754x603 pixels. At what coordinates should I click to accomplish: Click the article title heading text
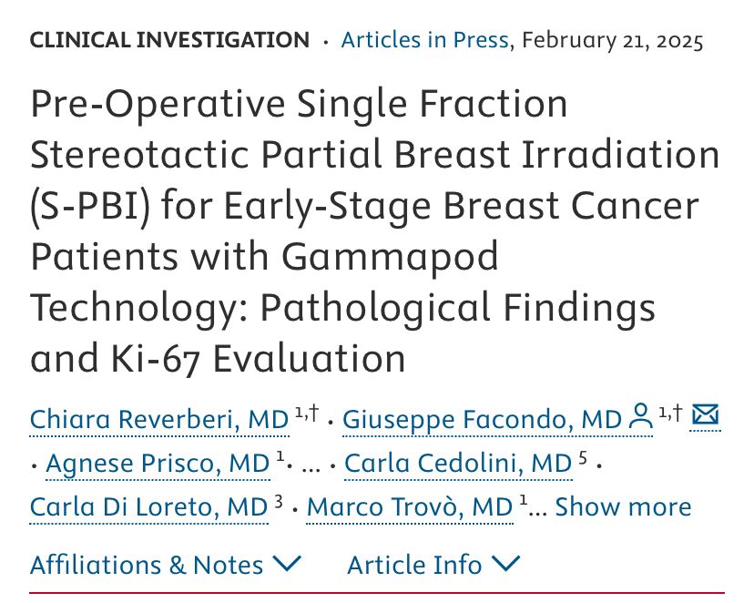374,230
